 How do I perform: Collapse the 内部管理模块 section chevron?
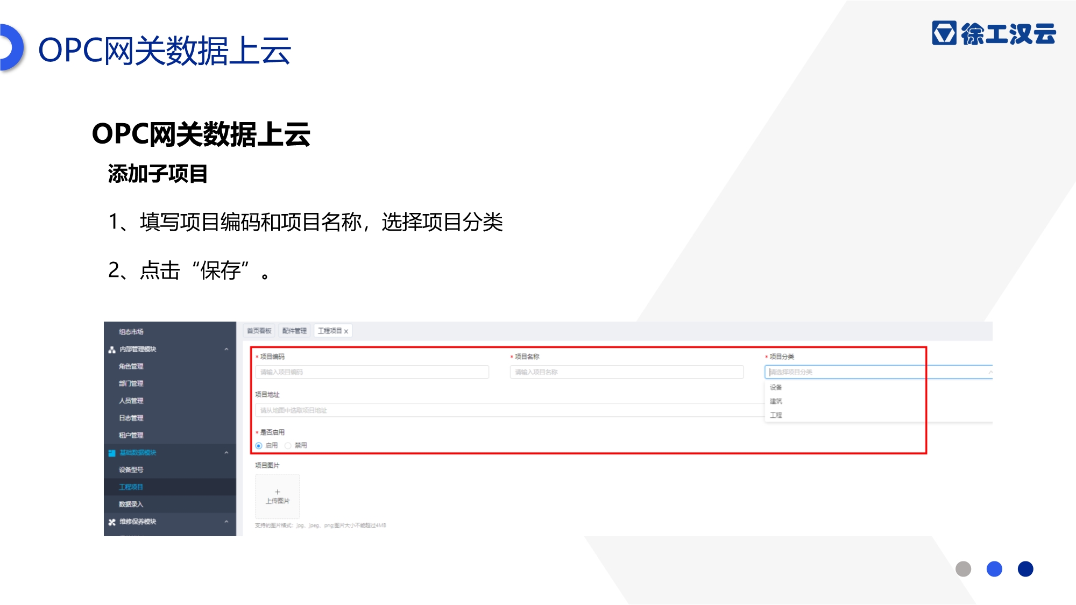coord(226,350)
